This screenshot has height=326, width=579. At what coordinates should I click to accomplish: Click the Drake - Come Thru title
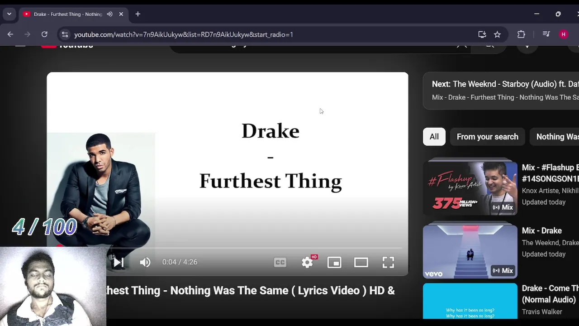(550, 294)
